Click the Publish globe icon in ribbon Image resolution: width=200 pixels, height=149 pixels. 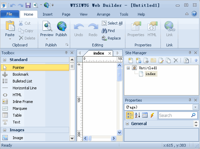[x=61, y=26]
